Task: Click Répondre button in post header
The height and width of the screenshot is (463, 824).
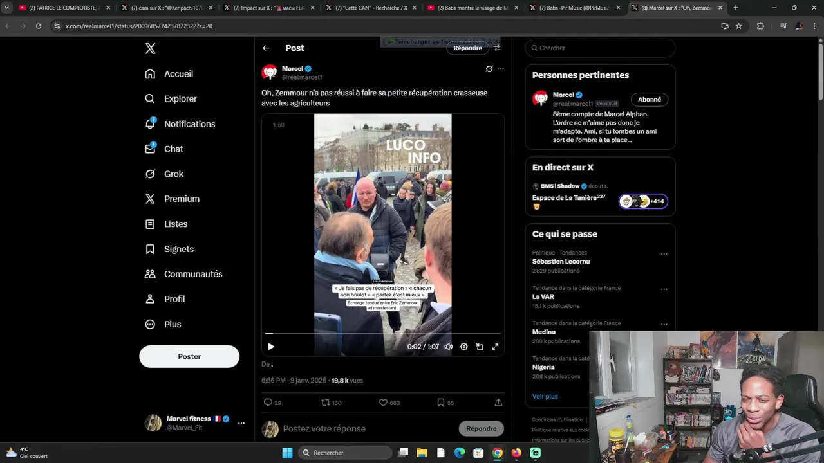Action: (467, 48)
